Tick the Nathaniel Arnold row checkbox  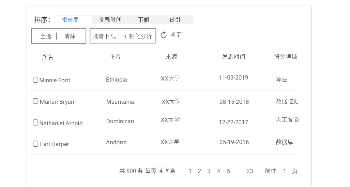pyautogui.click(x=35, y=123)
